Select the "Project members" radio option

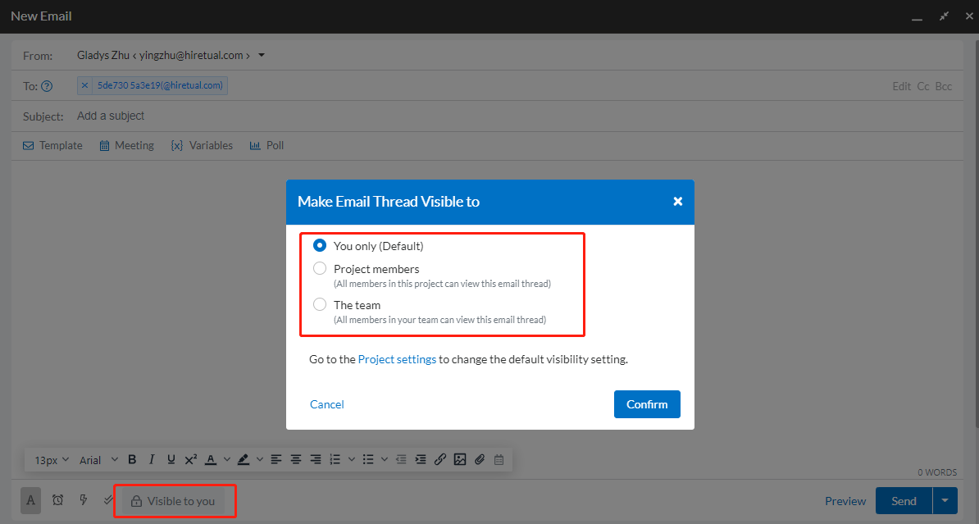coord(320,269)
